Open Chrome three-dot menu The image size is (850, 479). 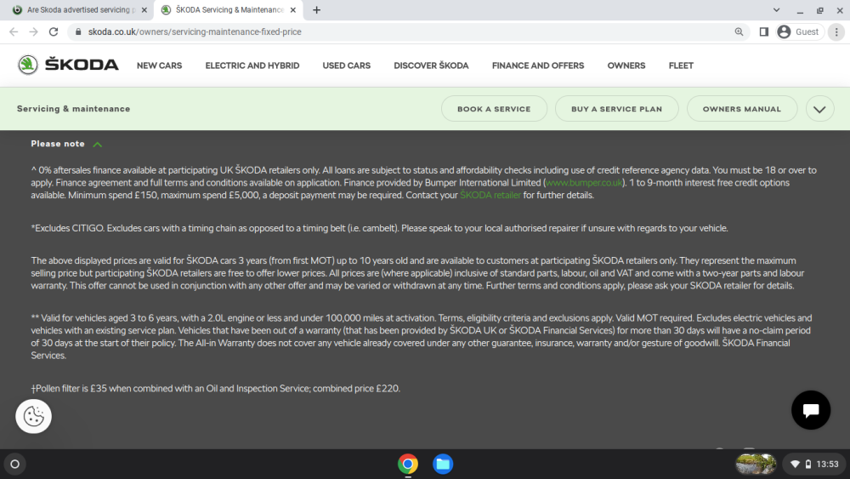tap(836, 32)
